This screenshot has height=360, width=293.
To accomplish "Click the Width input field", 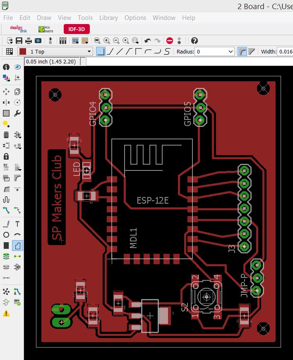I will [285, 52].
